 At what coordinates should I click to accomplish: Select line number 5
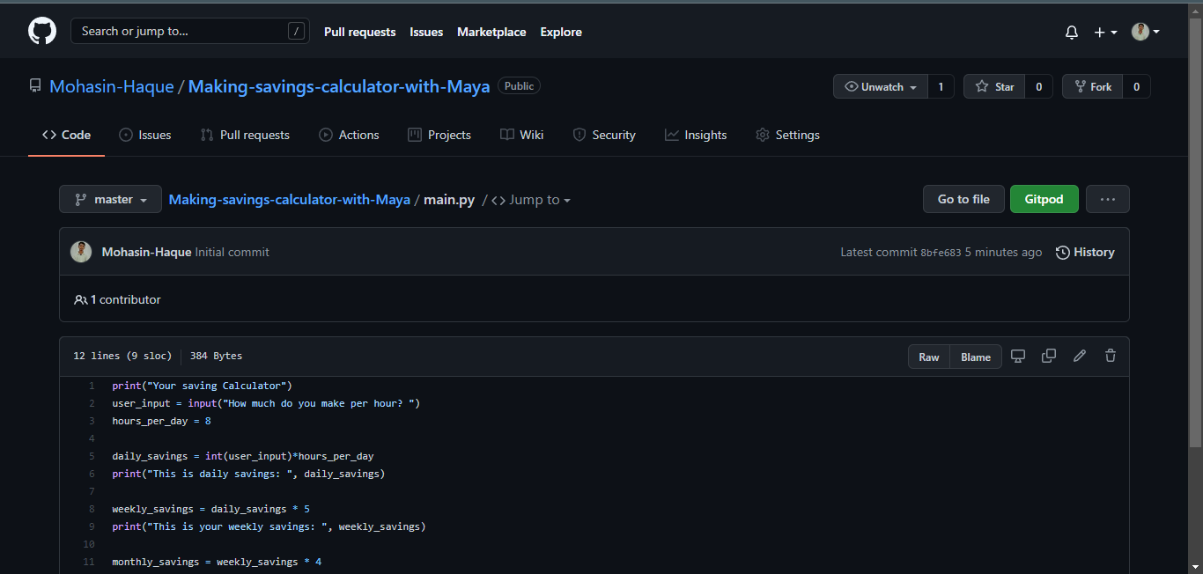(x=91, y=456)
